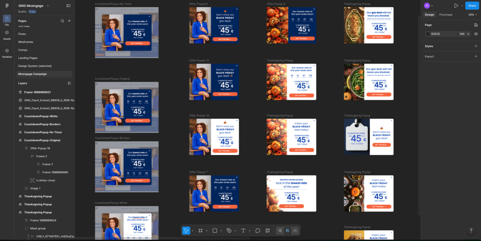481x241 pixels.
Task: Click the 1E1E1E hex color field
Action: (441, 34)
